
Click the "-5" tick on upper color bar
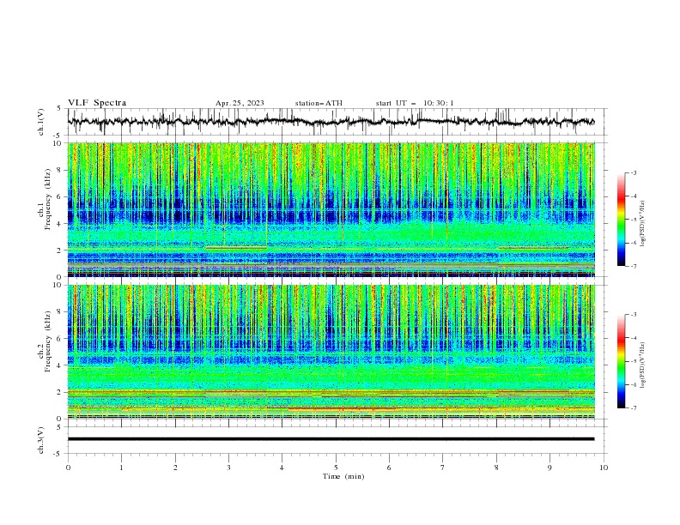click(x=633, y=220)
